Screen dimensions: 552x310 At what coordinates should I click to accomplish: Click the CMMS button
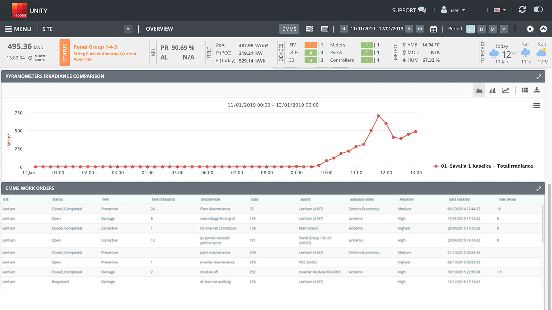pos(289,29)
